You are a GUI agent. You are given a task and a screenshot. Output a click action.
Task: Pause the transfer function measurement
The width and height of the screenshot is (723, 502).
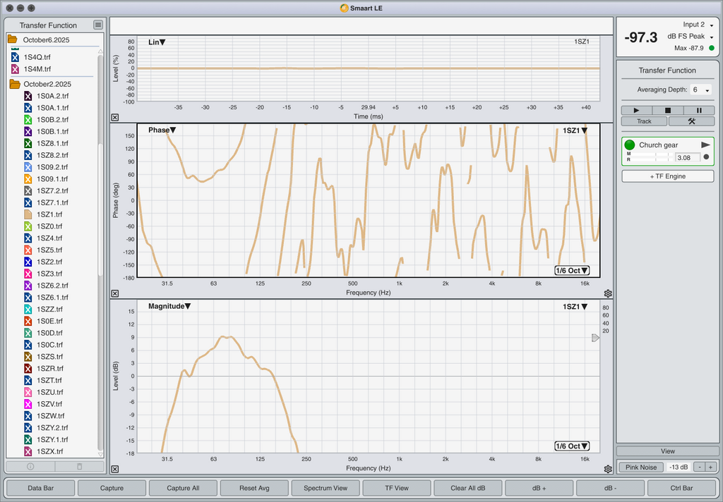coord(699,111)
